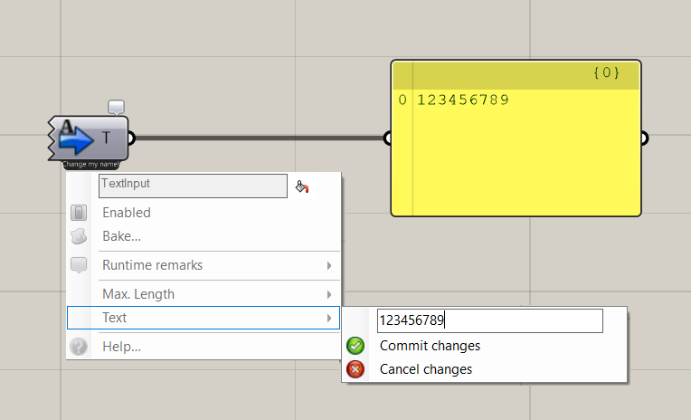
Task: Click the green Commit changes checkmark icon
Action: [x=355, y=346]
